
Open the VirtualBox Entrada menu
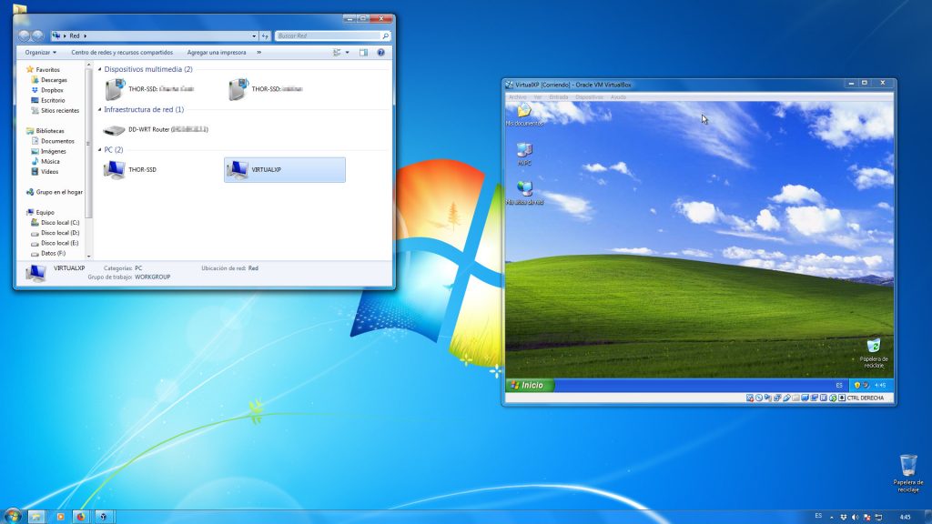[x=558, y=96]
